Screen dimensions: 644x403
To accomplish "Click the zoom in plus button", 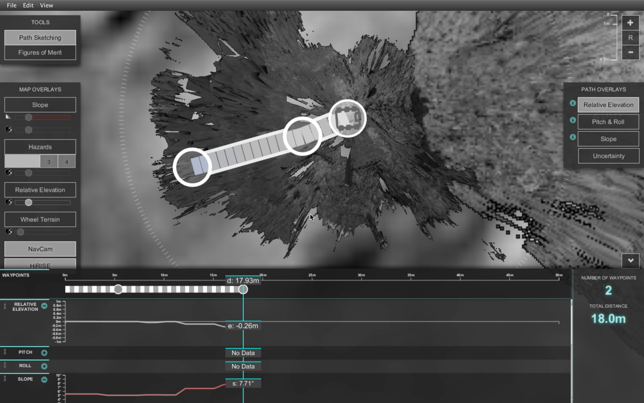I will [x=630, y=23].
